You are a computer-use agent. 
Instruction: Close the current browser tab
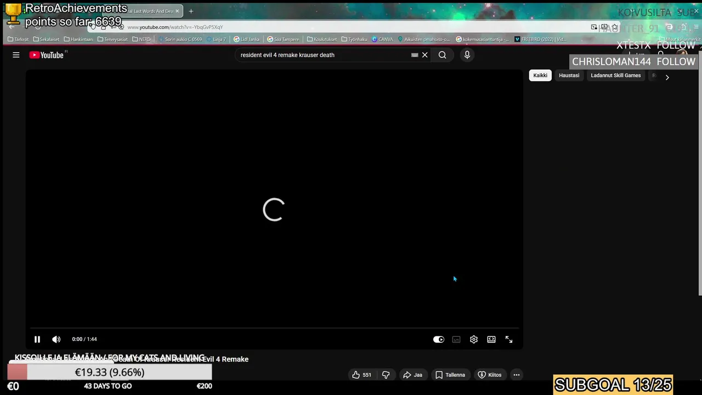click(x=177, y=11)
